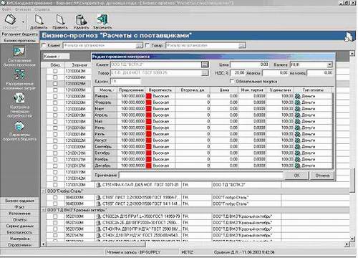Open the dropdown arrow beside the Проект button

tap(23, 22)
